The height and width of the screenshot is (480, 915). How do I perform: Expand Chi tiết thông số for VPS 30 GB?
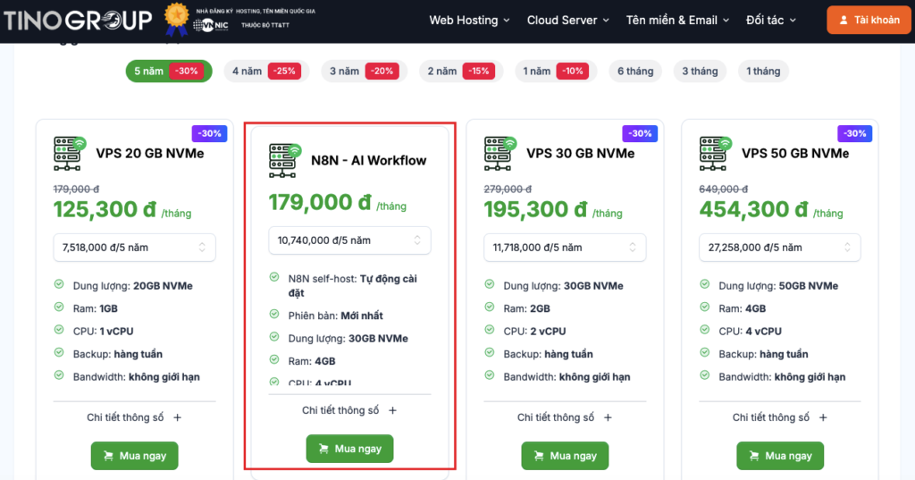(x=565, y=417)
